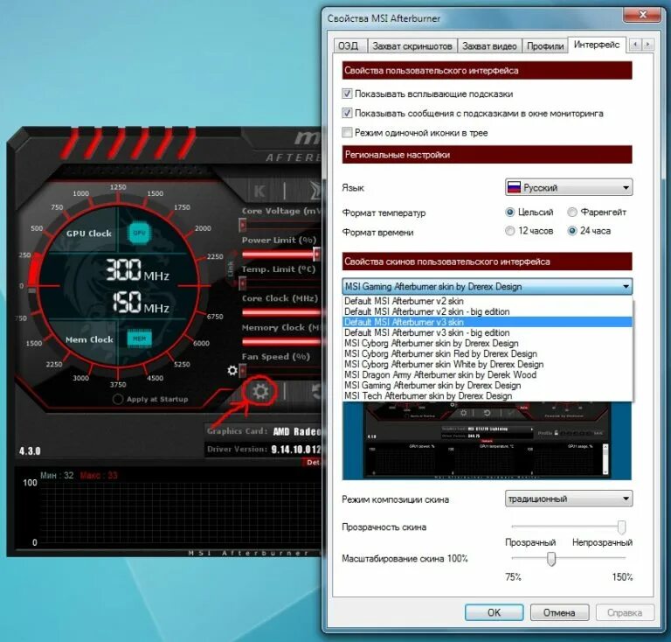Switch to the Профили tab

(x=545, y=45)
